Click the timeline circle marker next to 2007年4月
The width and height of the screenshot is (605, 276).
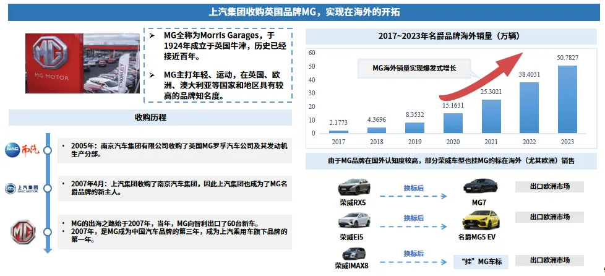(x=48, y=188)
